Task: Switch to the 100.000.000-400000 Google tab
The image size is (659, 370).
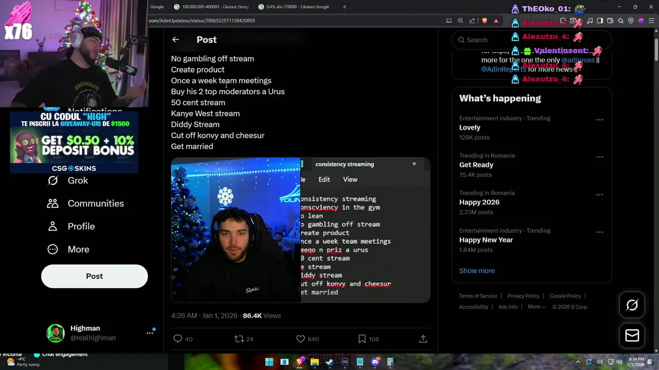Action: 211,7
